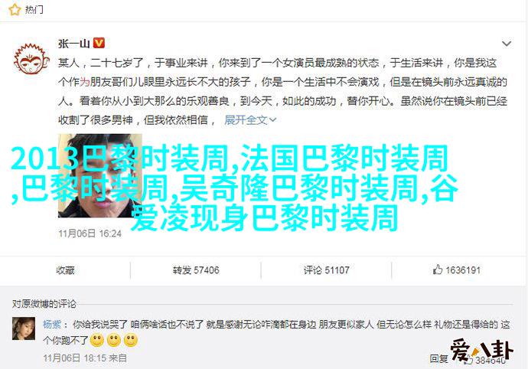Viewport: 528px width, 369px height.
Task: Click 收藏 to favorite the post
Action: pyautogui.click(x=65, y=270)
